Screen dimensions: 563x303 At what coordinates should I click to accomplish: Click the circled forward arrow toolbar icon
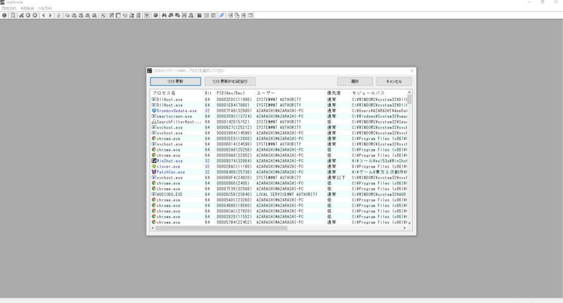35,15
